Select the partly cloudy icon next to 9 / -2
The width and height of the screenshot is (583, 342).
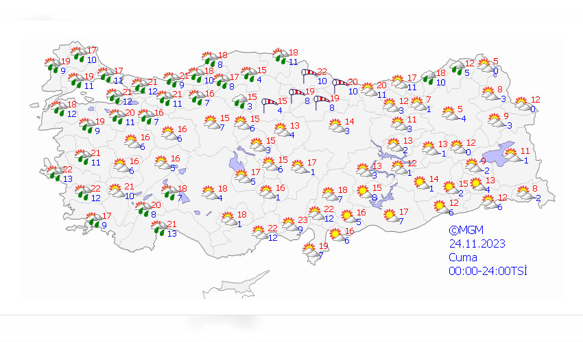click(473, 166)
